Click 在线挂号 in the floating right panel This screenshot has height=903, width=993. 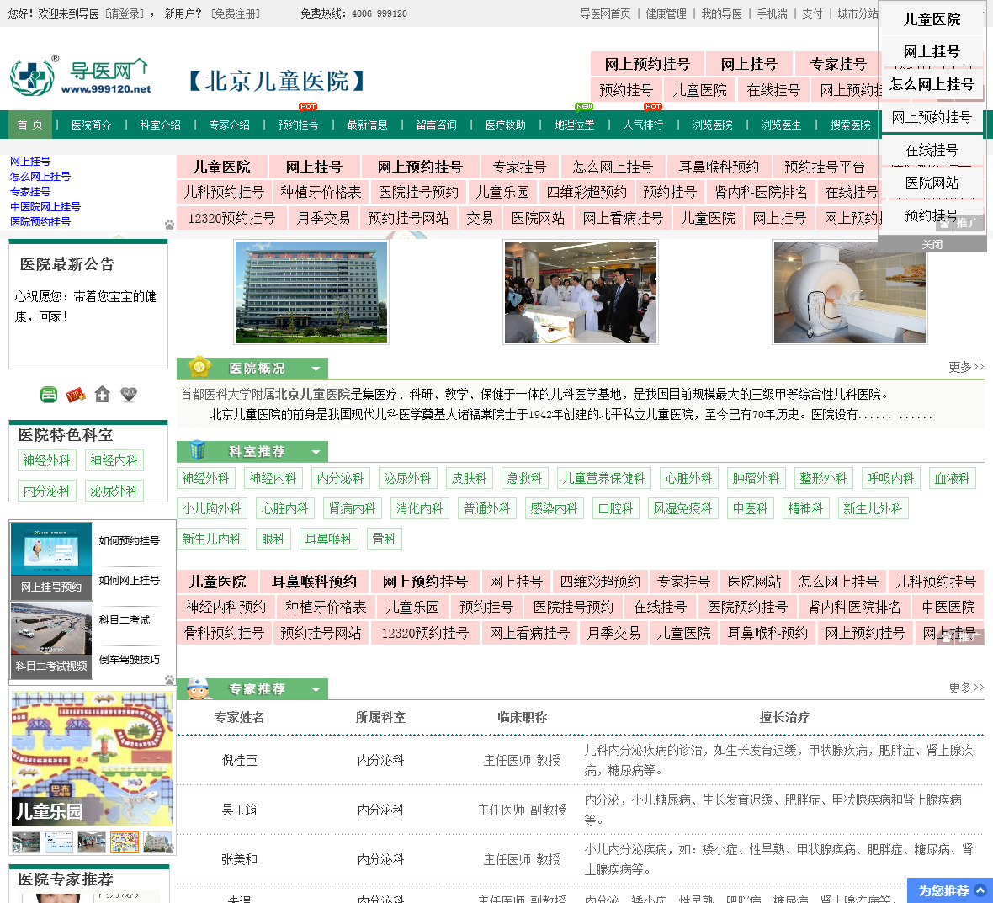(932, 150)
